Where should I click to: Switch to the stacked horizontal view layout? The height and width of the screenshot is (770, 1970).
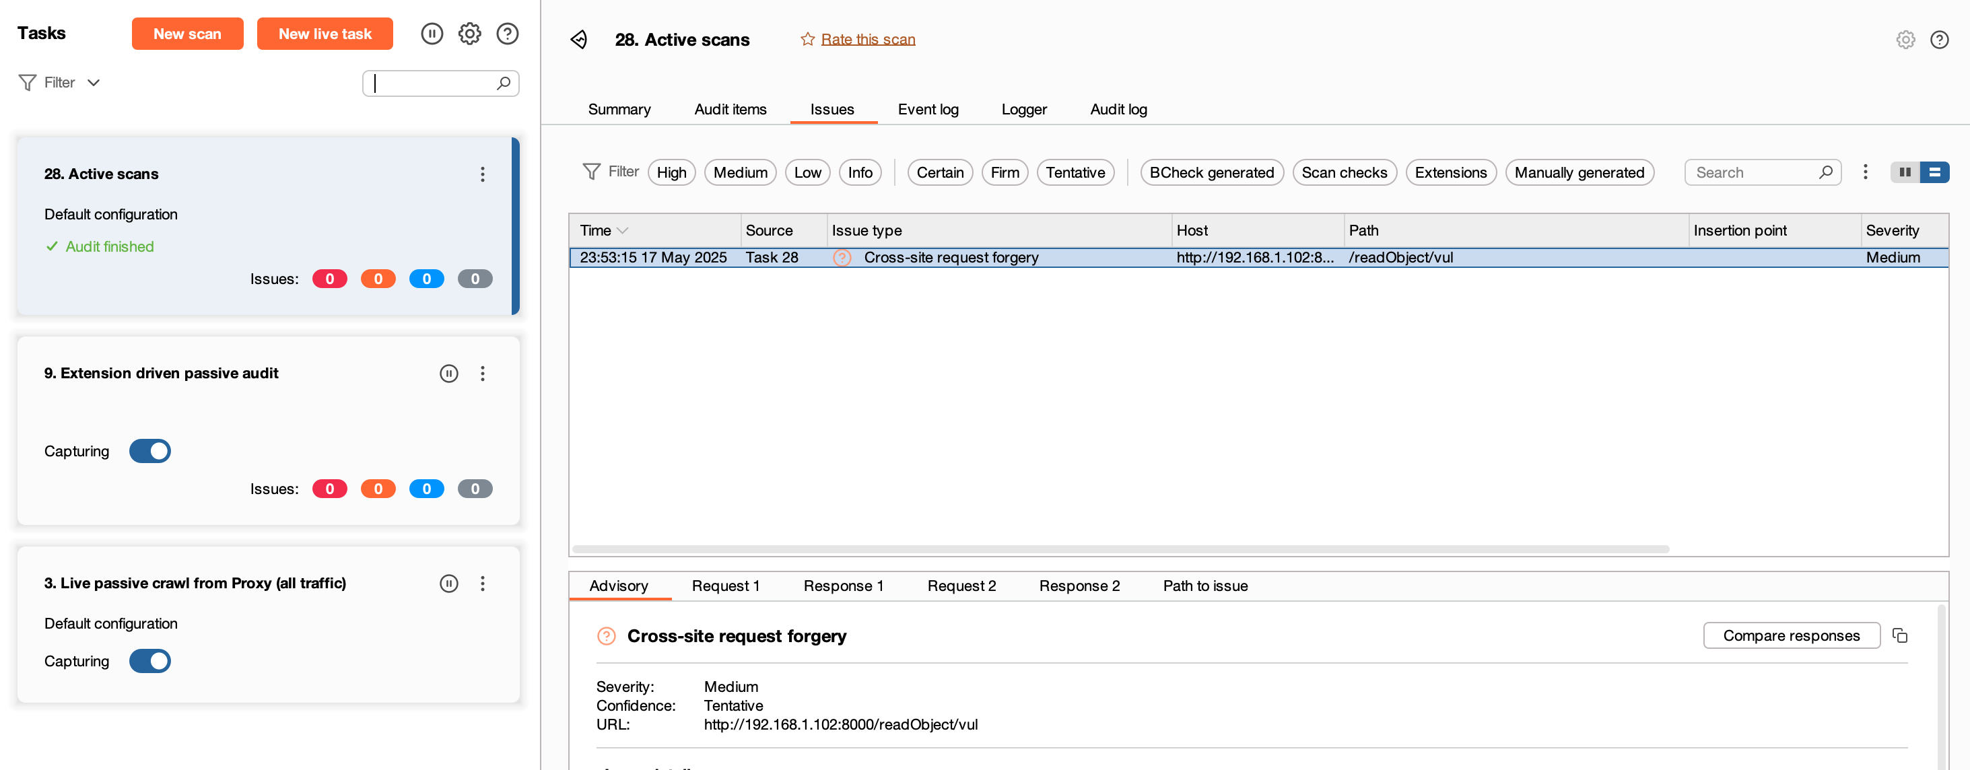(1935, 172)
